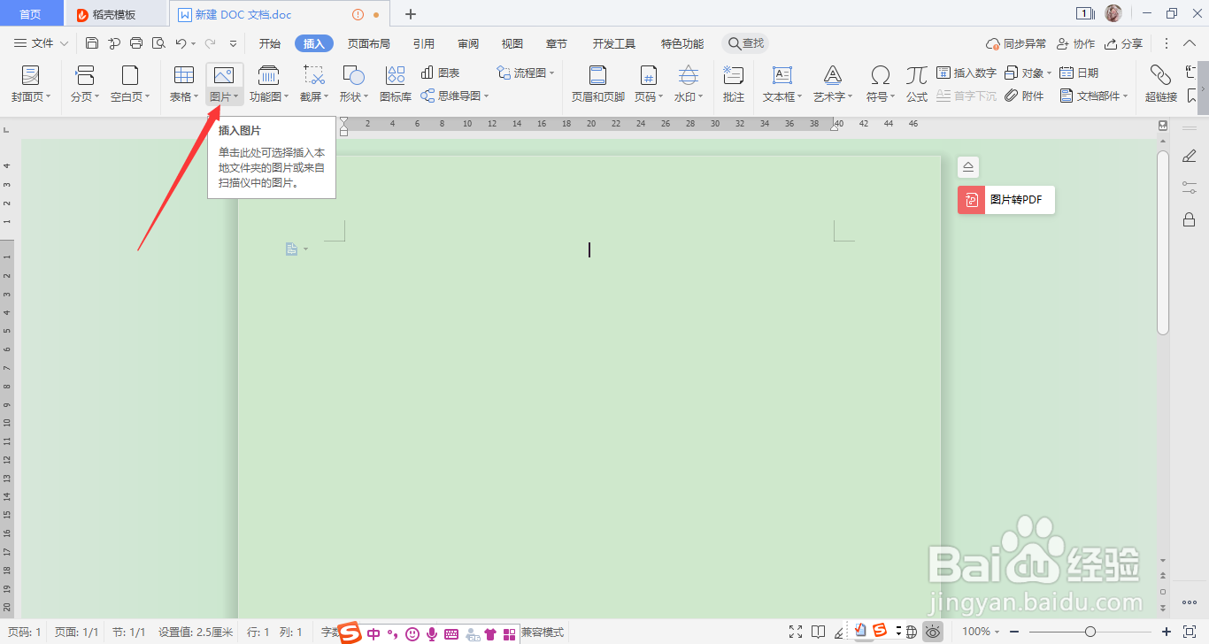Click the Table (表格) insert icon
The height and width of the screenshot is (644, 1209).
click(183, 74)
